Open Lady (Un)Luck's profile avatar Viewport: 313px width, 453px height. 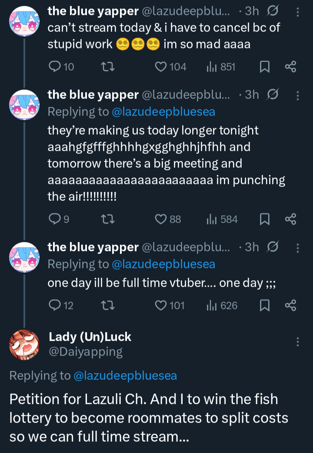[25, 345]
